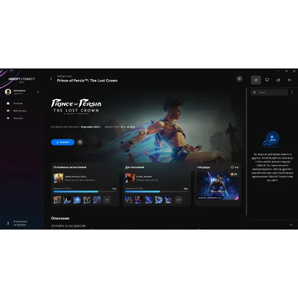Expand the +17 more achievements tile
The height and width of the screenshot is (298, 298).
click(179, 200)
